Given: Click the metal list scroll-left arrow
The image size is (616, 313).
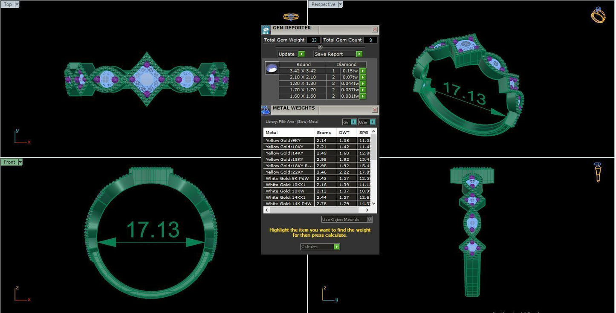Looking at the screenshot, I should coord(267,210).
